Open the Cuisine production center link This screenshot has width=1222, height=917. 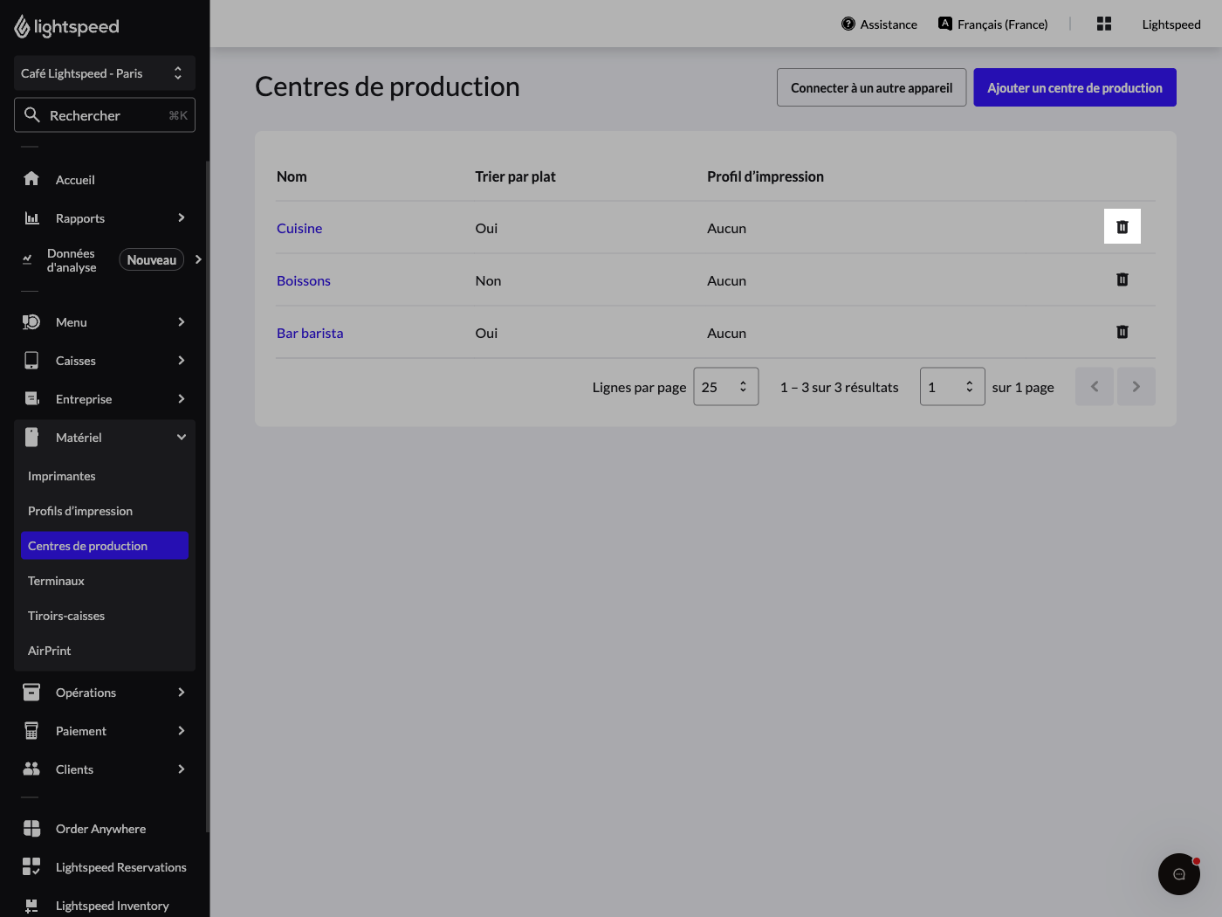pos(299,228)
